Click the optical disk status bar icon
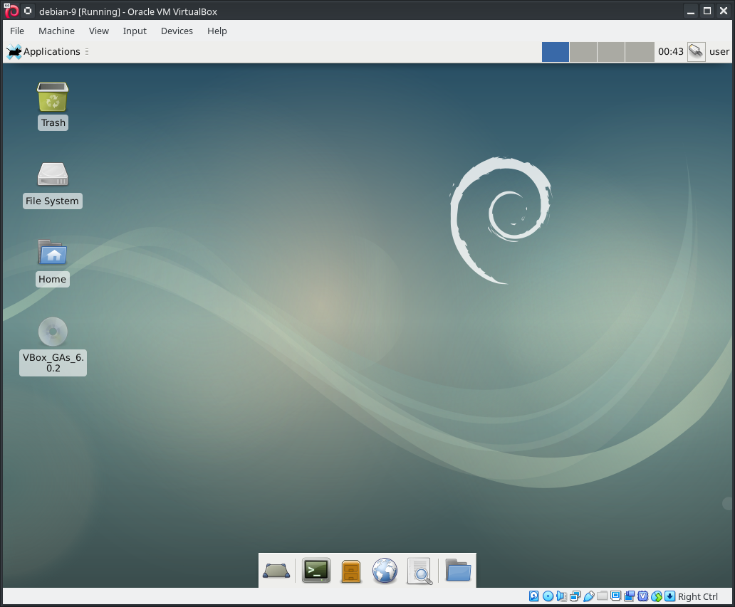 (548, 596)
